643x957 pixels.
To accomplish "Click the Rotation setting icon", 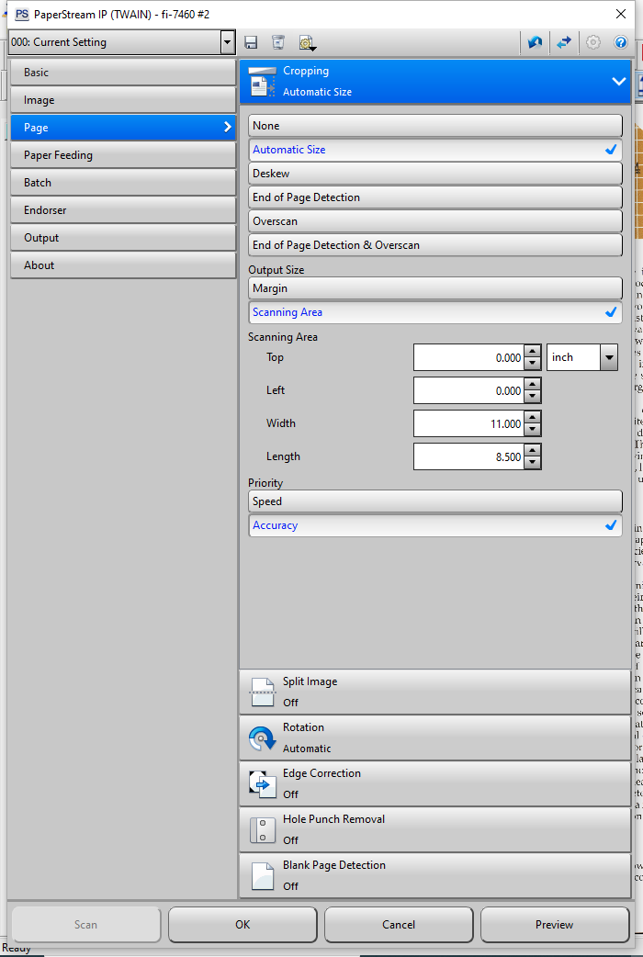I will pos(262,737).
